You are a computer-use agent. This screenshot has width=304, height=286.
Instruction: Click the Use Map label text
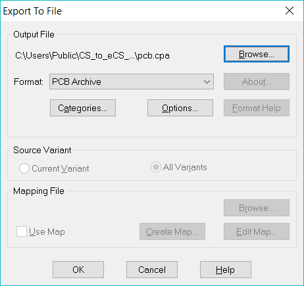tap(47, 231)
